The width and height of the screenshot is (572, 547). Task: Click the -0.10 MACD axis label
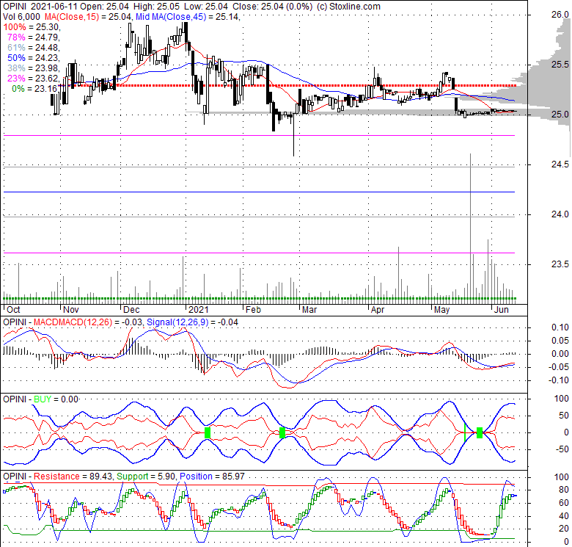pyautogui.click(x=559, y=380)
